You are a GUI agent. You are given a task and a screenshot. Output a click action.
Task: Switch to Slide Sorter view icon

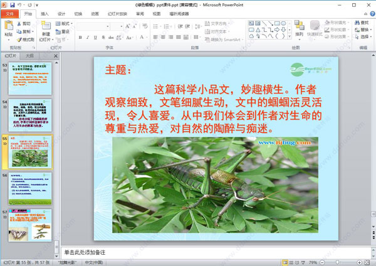point(291,263)
